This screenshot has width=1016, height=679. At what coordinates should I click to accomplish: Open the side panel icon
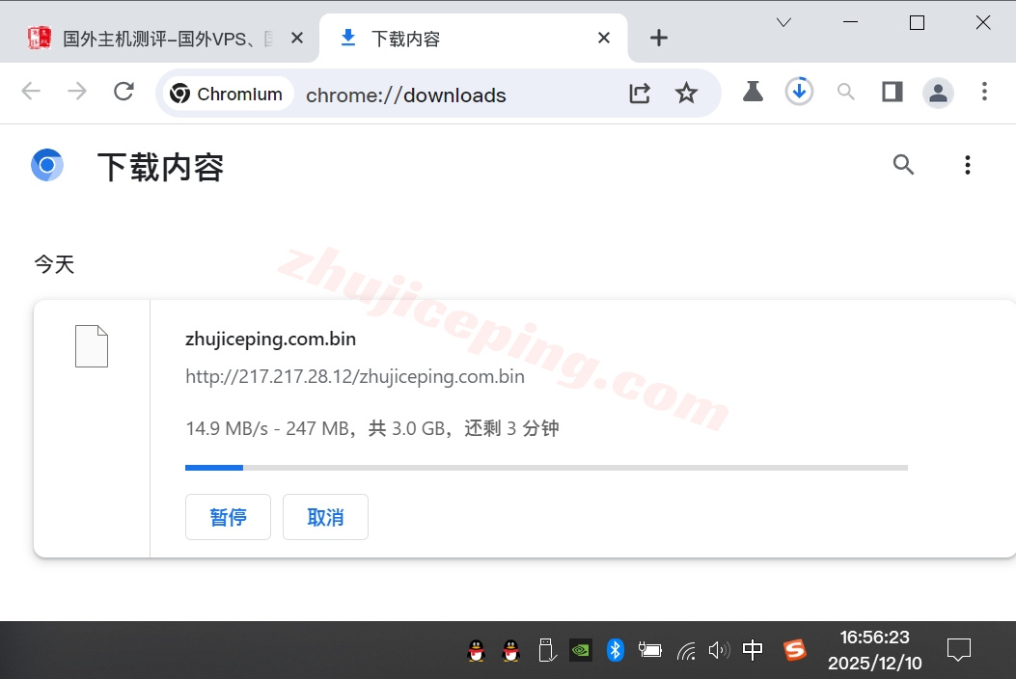tap(892, 93)
